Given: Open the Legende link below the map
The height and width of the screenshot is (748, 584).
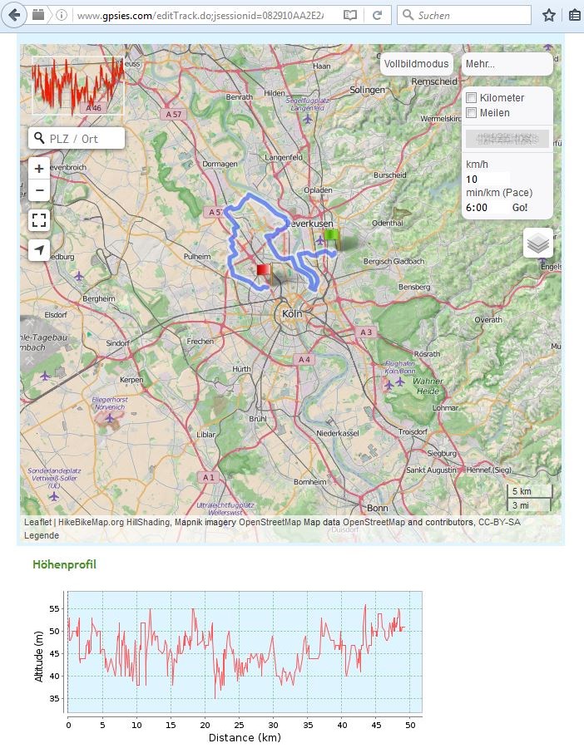Looking at the screenshot, I should pyautogui.click(x=42, y=535).
